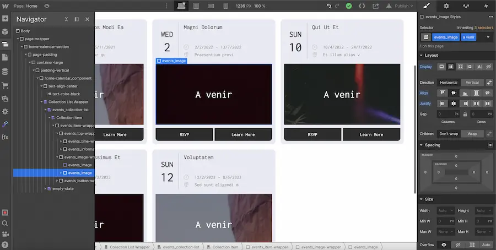Open the help question mark icon
The height and width of the screenshot is (250, 496).
5,244
